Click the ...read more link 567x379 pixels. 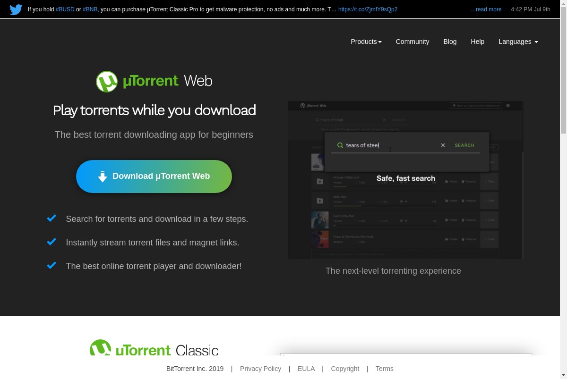(486, 9)
